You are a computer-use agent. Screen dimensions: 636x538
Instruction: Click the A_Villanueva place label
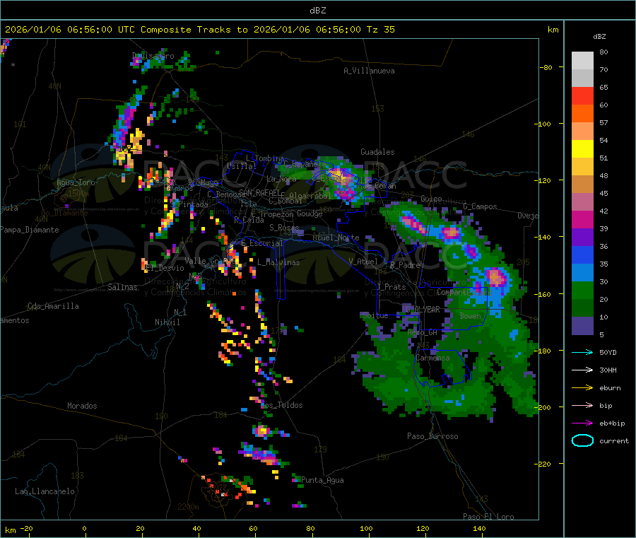(x=369, y=71)
